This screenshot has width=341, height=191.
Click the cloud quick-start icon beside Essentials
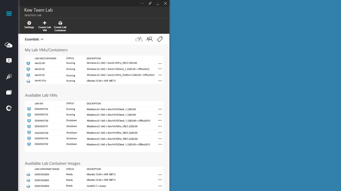[139, 39]
